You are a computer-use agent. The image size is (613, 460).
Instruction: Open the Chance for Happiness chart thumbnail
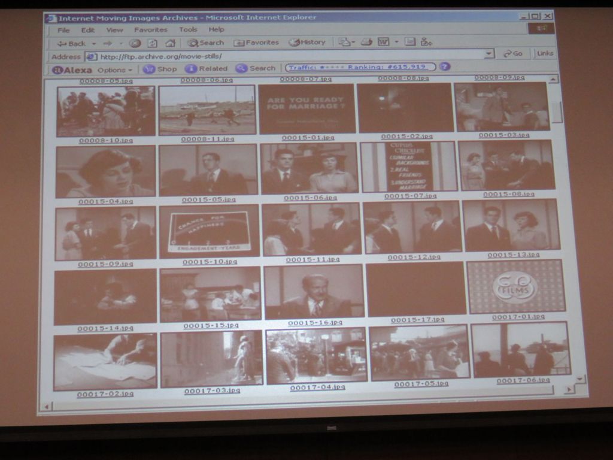[x=209, y=231]
